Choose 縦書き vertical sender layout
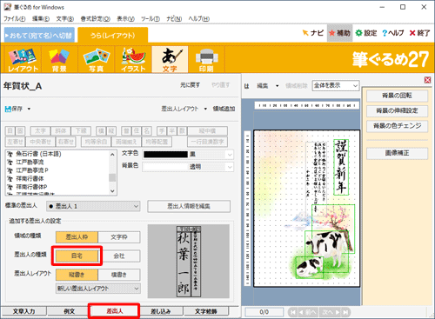This screenshot has height=319, width=435. 77,275
